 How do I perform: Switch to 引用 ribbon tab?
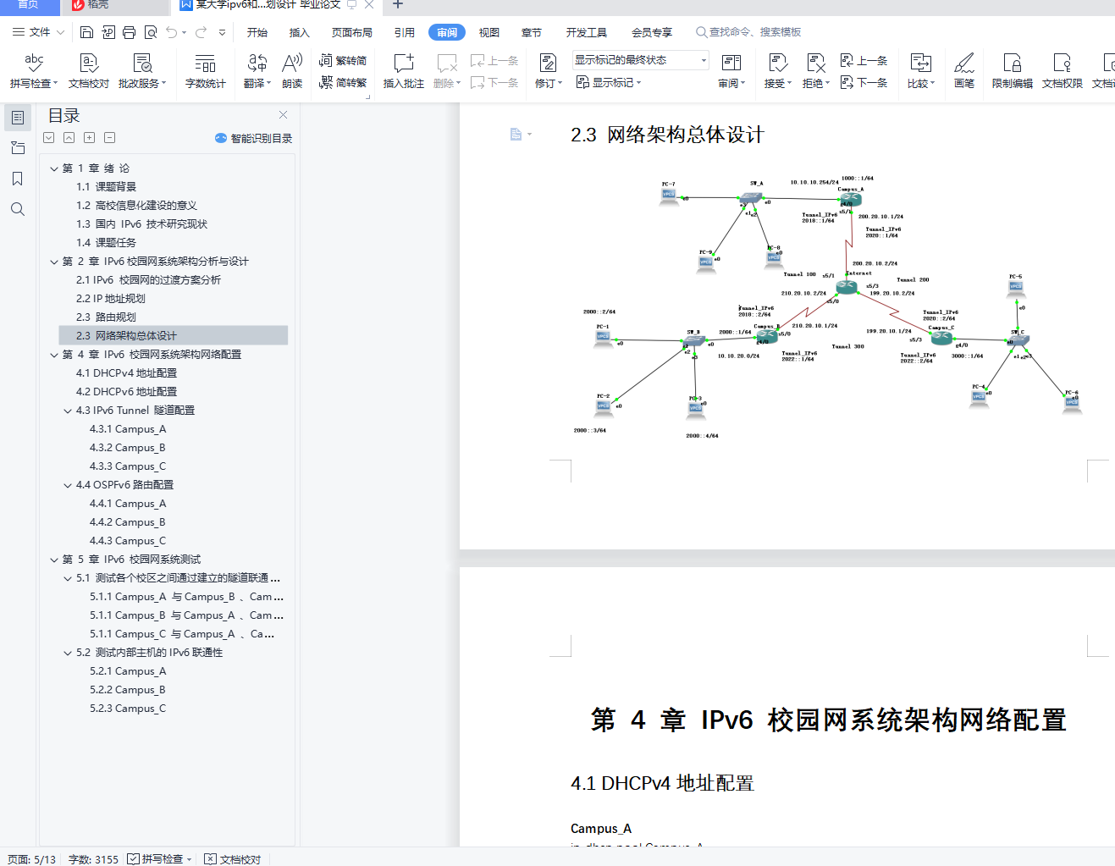(x=405, y=32)
